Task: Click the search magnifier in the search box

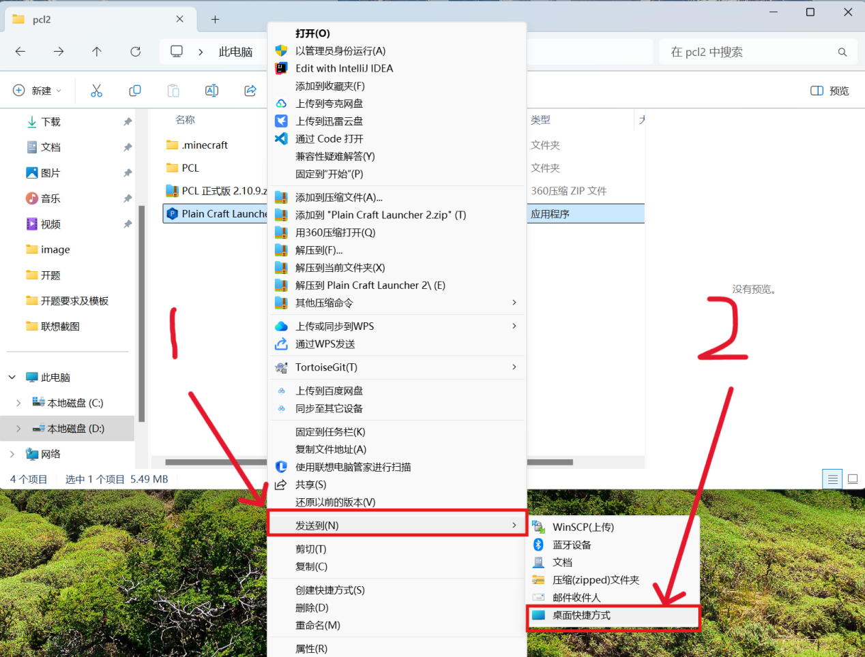Action: tap(842, 51)
